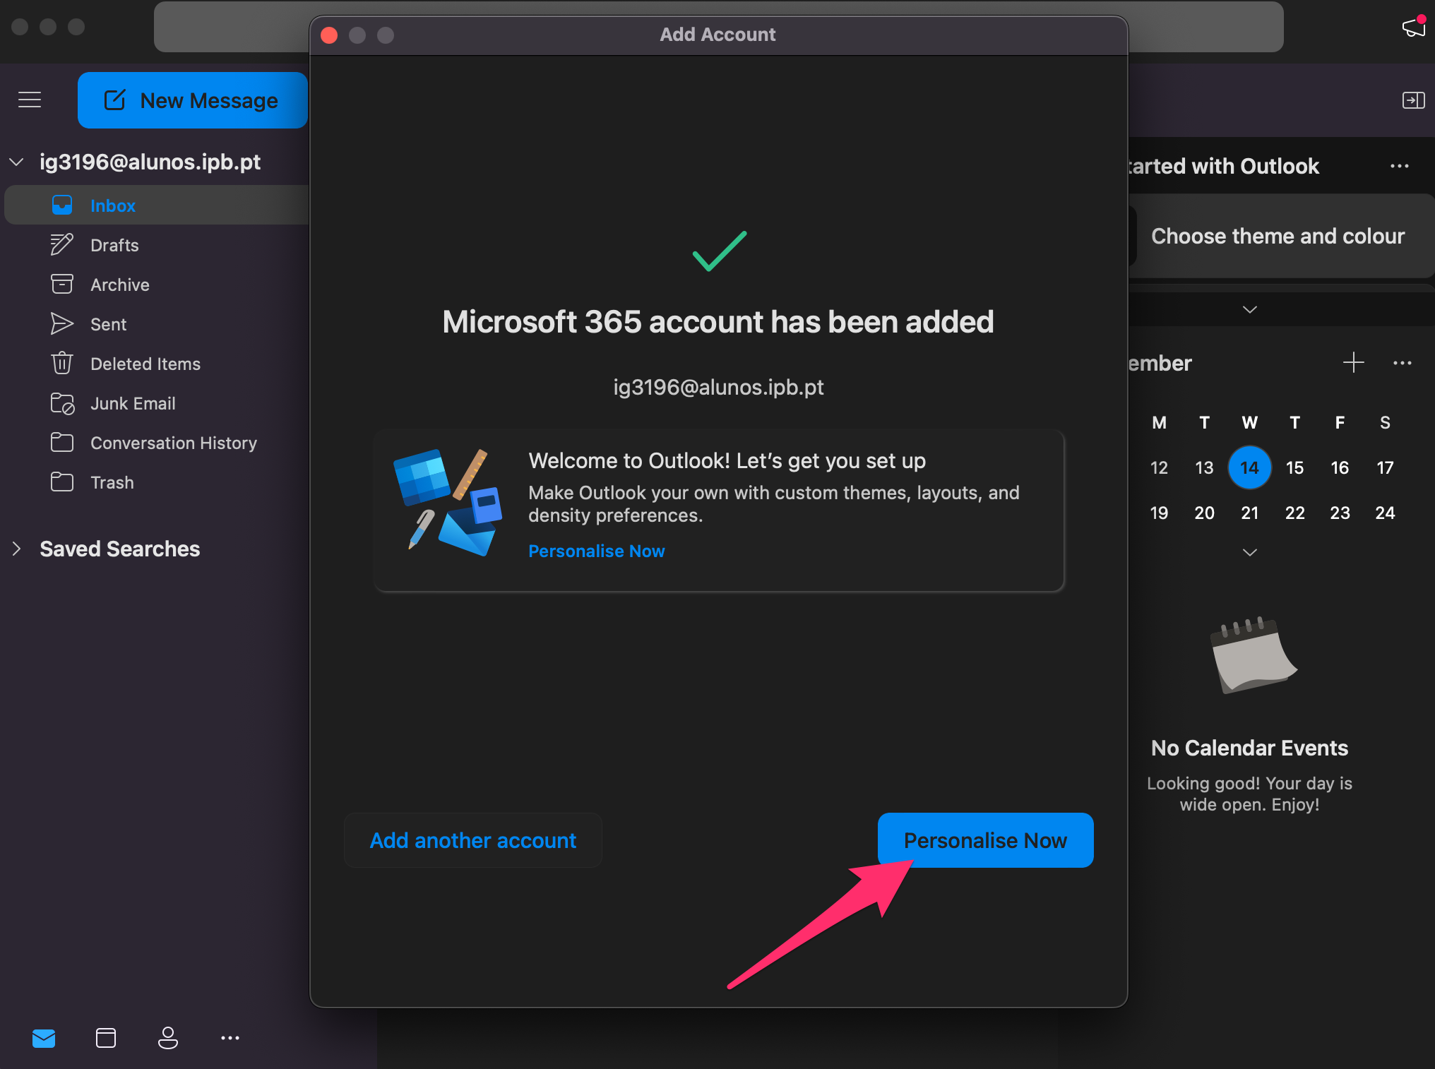Switch to Mail view icon
1435x1069 pixels.
pyautogui.click(x=44, y=1038)
